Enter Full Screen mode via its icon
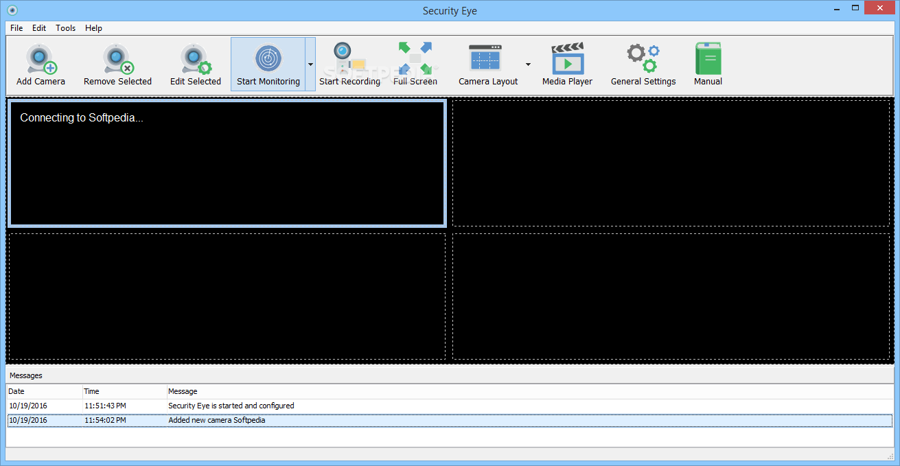This screenshot has width=900, height=466. pyautogui.click(x=415, y=58)
